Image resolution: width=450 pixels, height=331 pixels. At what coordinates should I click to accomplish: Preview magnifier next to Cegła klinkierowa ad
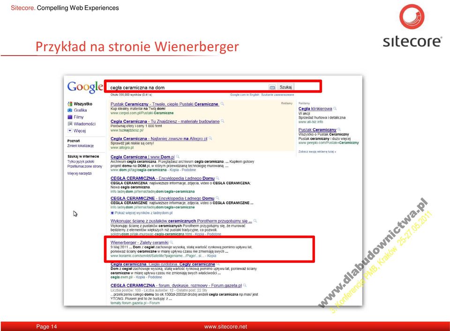click(x=335, y=108)
